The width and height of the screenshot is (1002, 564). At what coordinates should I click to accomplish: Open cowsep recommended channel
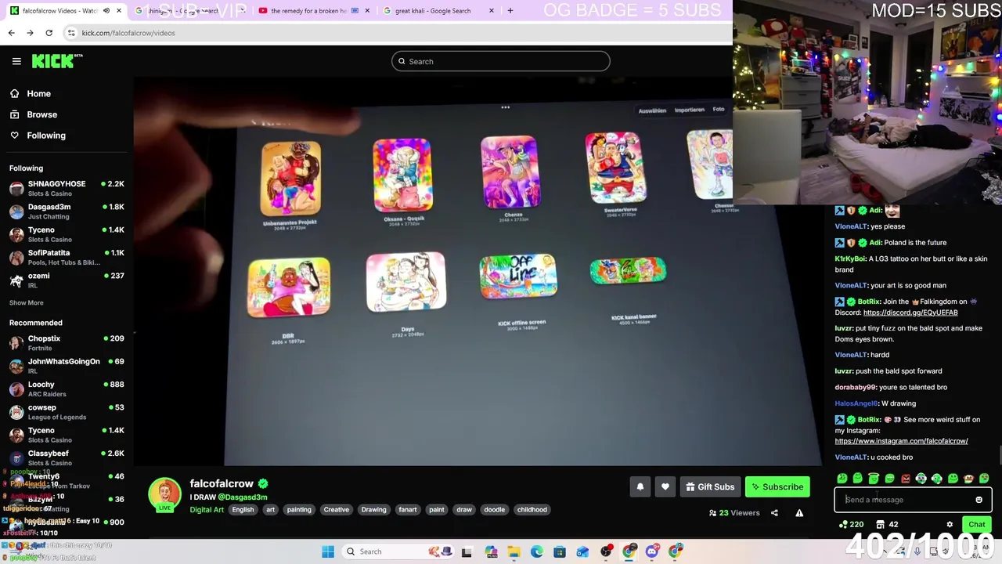[67, 411]
